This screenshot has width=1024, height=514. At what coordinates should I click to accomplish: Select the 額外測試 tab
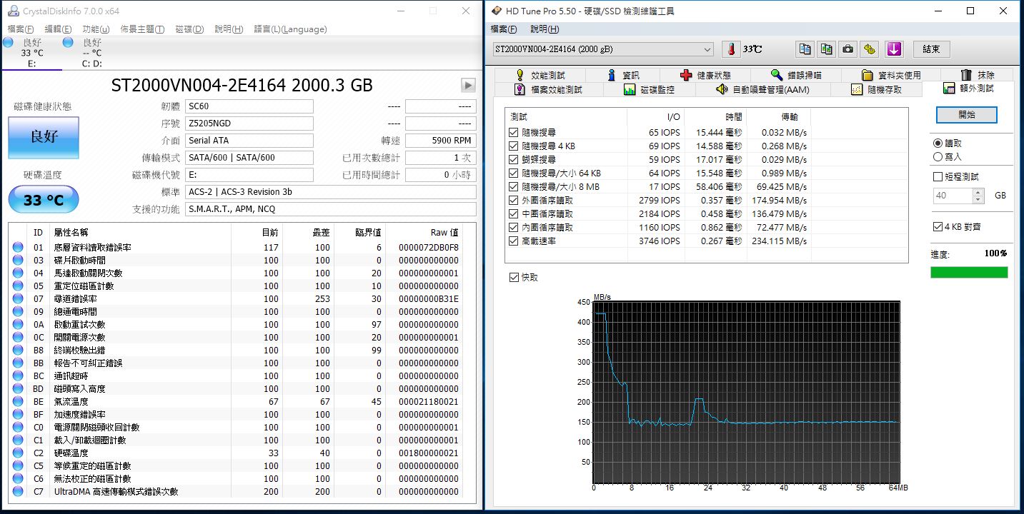coord(968,89)
